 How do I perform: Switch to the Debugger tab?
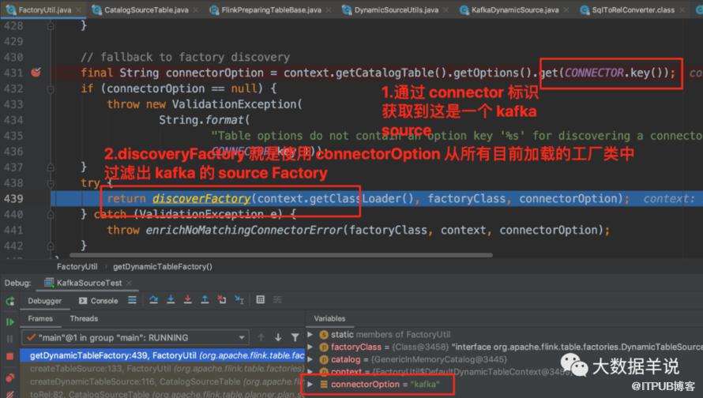point(44,301)
